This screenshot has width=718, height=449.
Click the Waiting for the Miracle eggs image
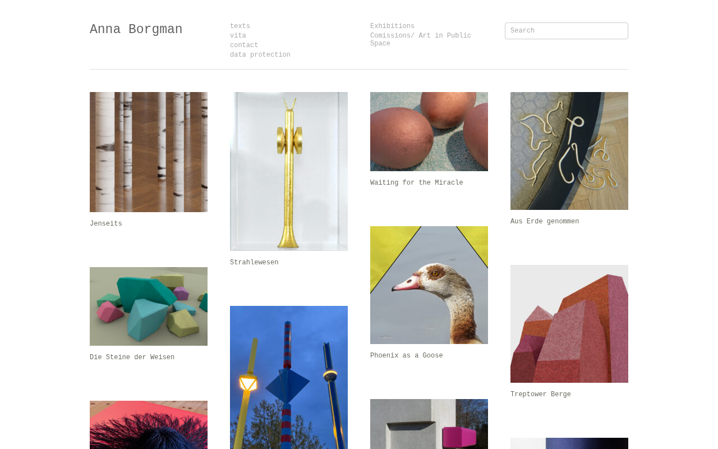(x=429, y=131)
